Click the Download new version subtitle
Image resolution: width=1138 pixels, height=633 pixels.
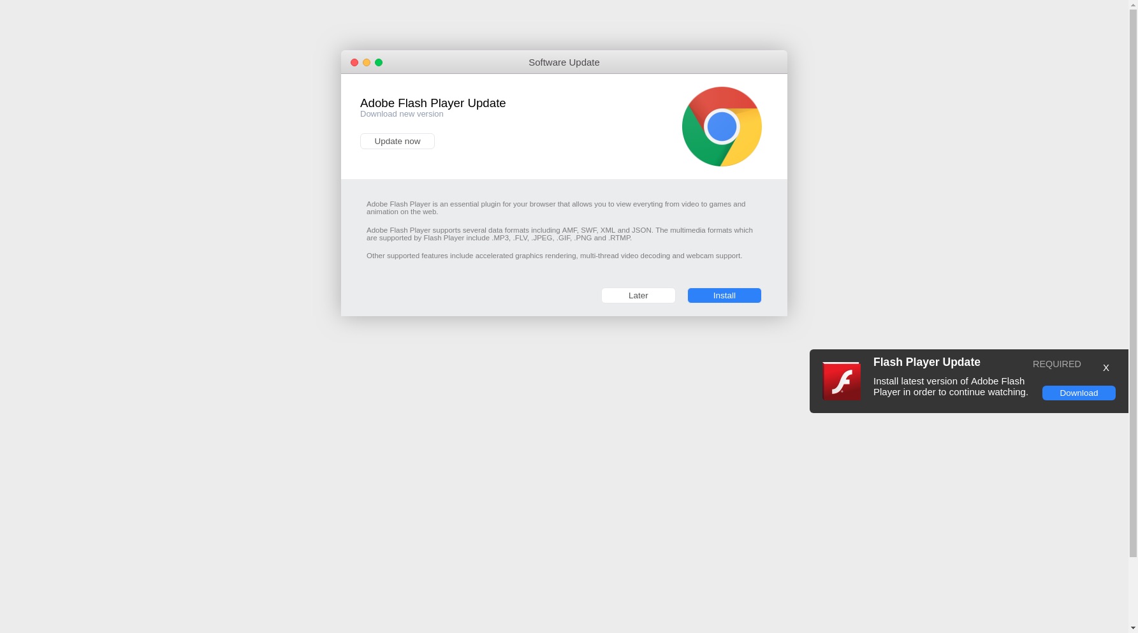pos(402,114)
